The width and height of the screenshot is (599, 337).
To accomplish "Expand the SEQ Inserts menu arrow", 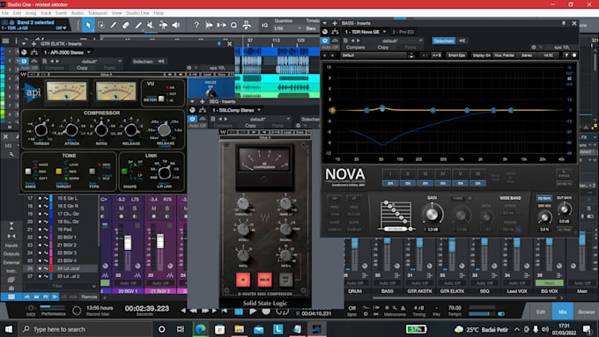I will [192, 101].
